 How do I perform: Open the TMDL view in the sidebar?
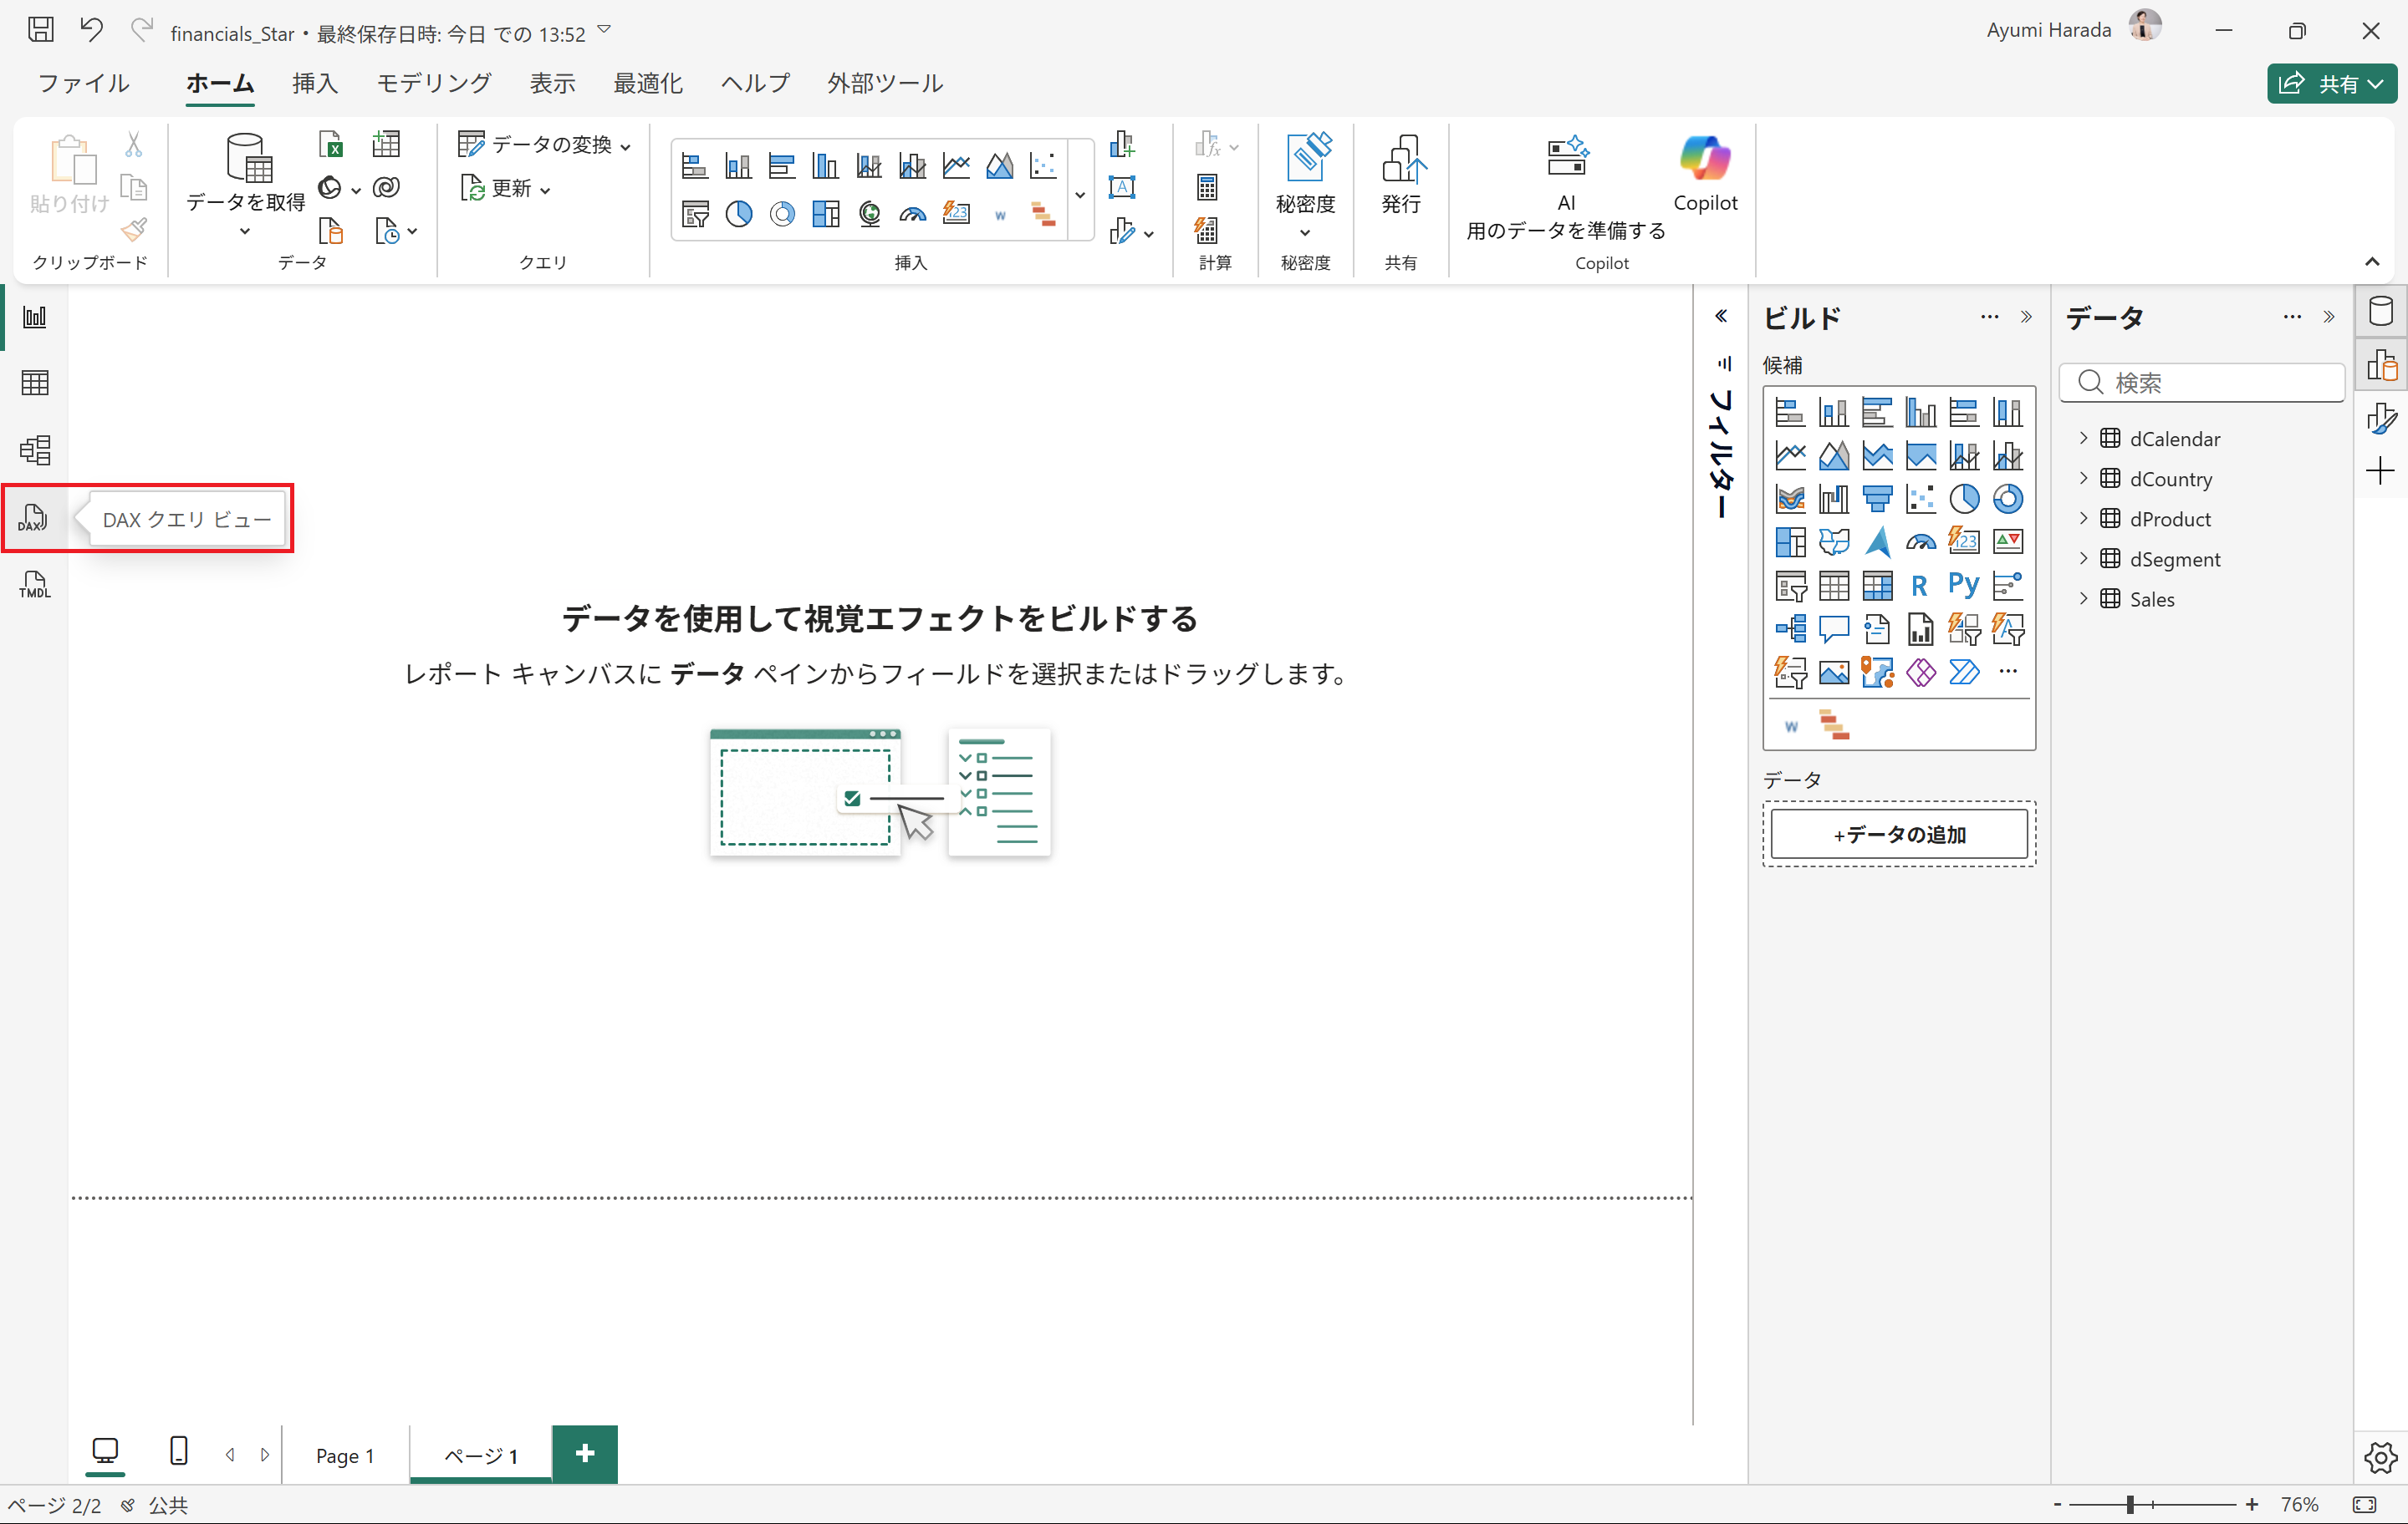(34, 585)
